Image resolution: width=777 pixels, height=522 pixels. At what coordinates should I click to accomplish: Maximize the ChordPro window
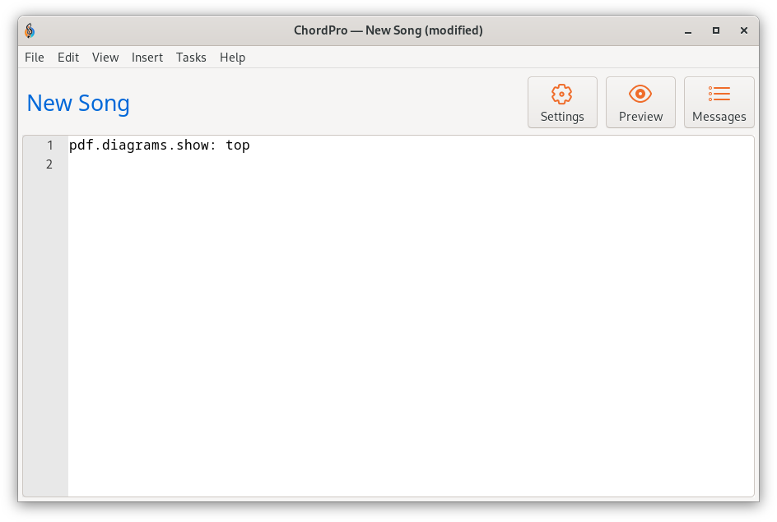click(715, 30)
